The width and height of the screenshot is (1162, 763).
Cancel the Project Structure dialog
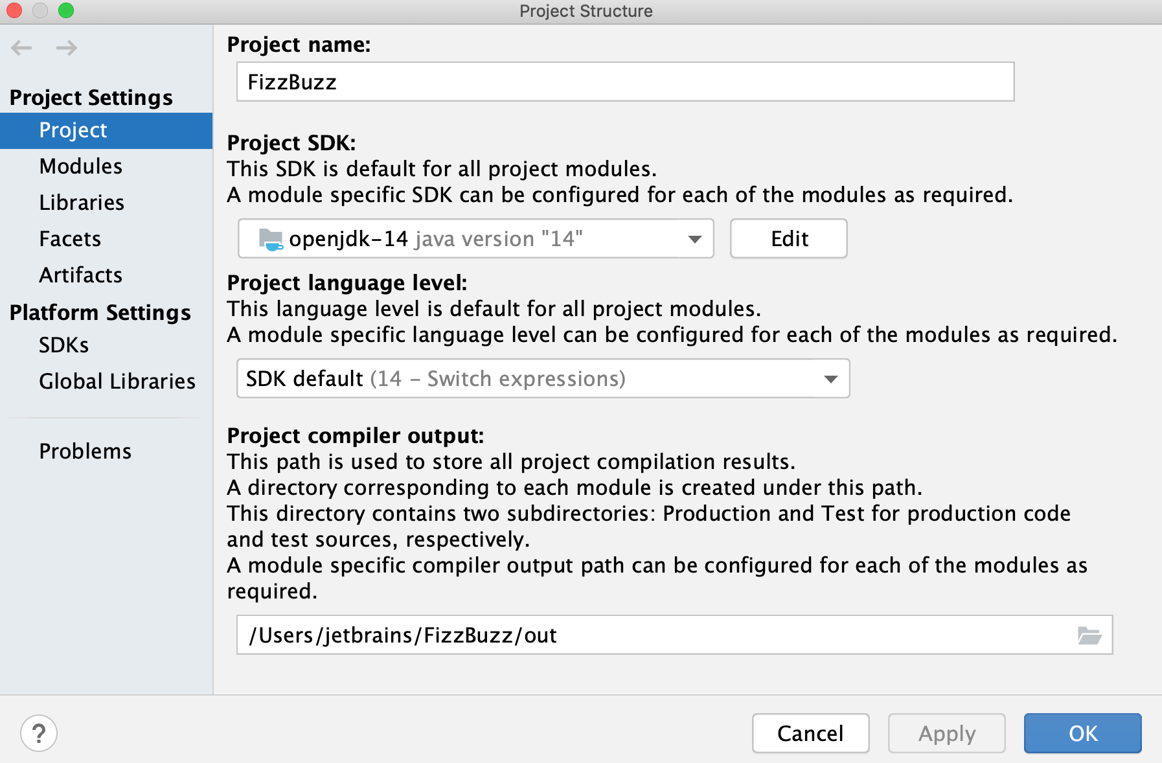tap(810, 733)
